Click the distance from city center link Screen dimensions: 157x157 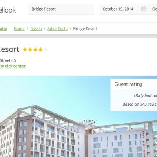(13, 66)
